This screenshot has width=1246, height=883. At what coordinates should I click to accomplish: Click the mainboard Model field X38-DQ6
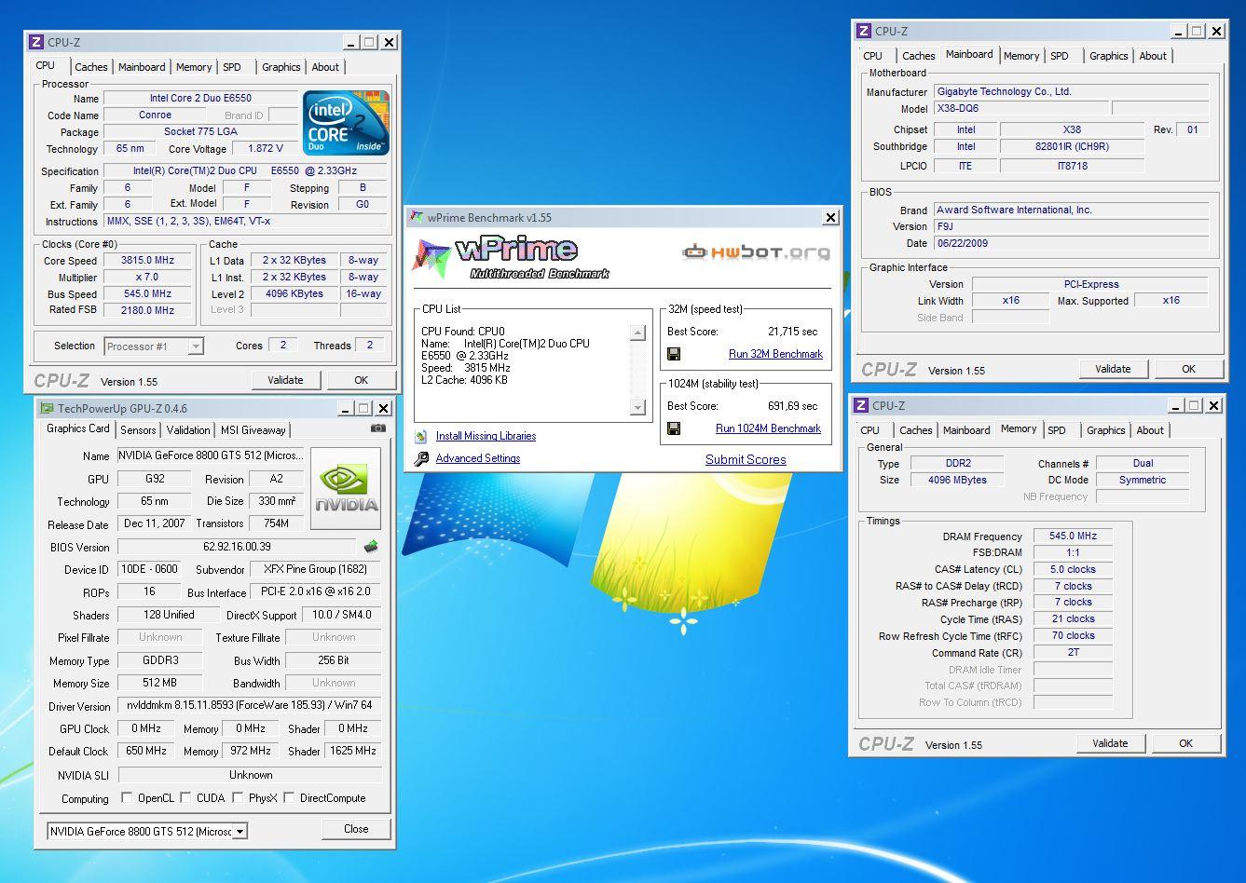pyautogui.click(x=1020, y=109)
